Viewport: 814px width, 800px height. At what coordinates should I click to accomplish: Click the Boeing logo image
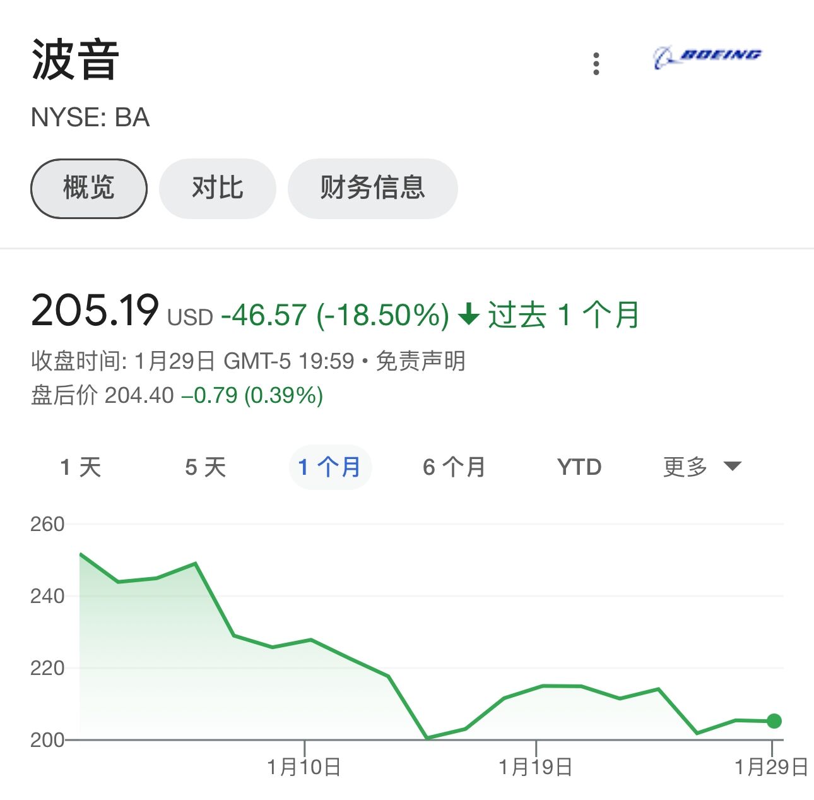click(x=707, y=57)
